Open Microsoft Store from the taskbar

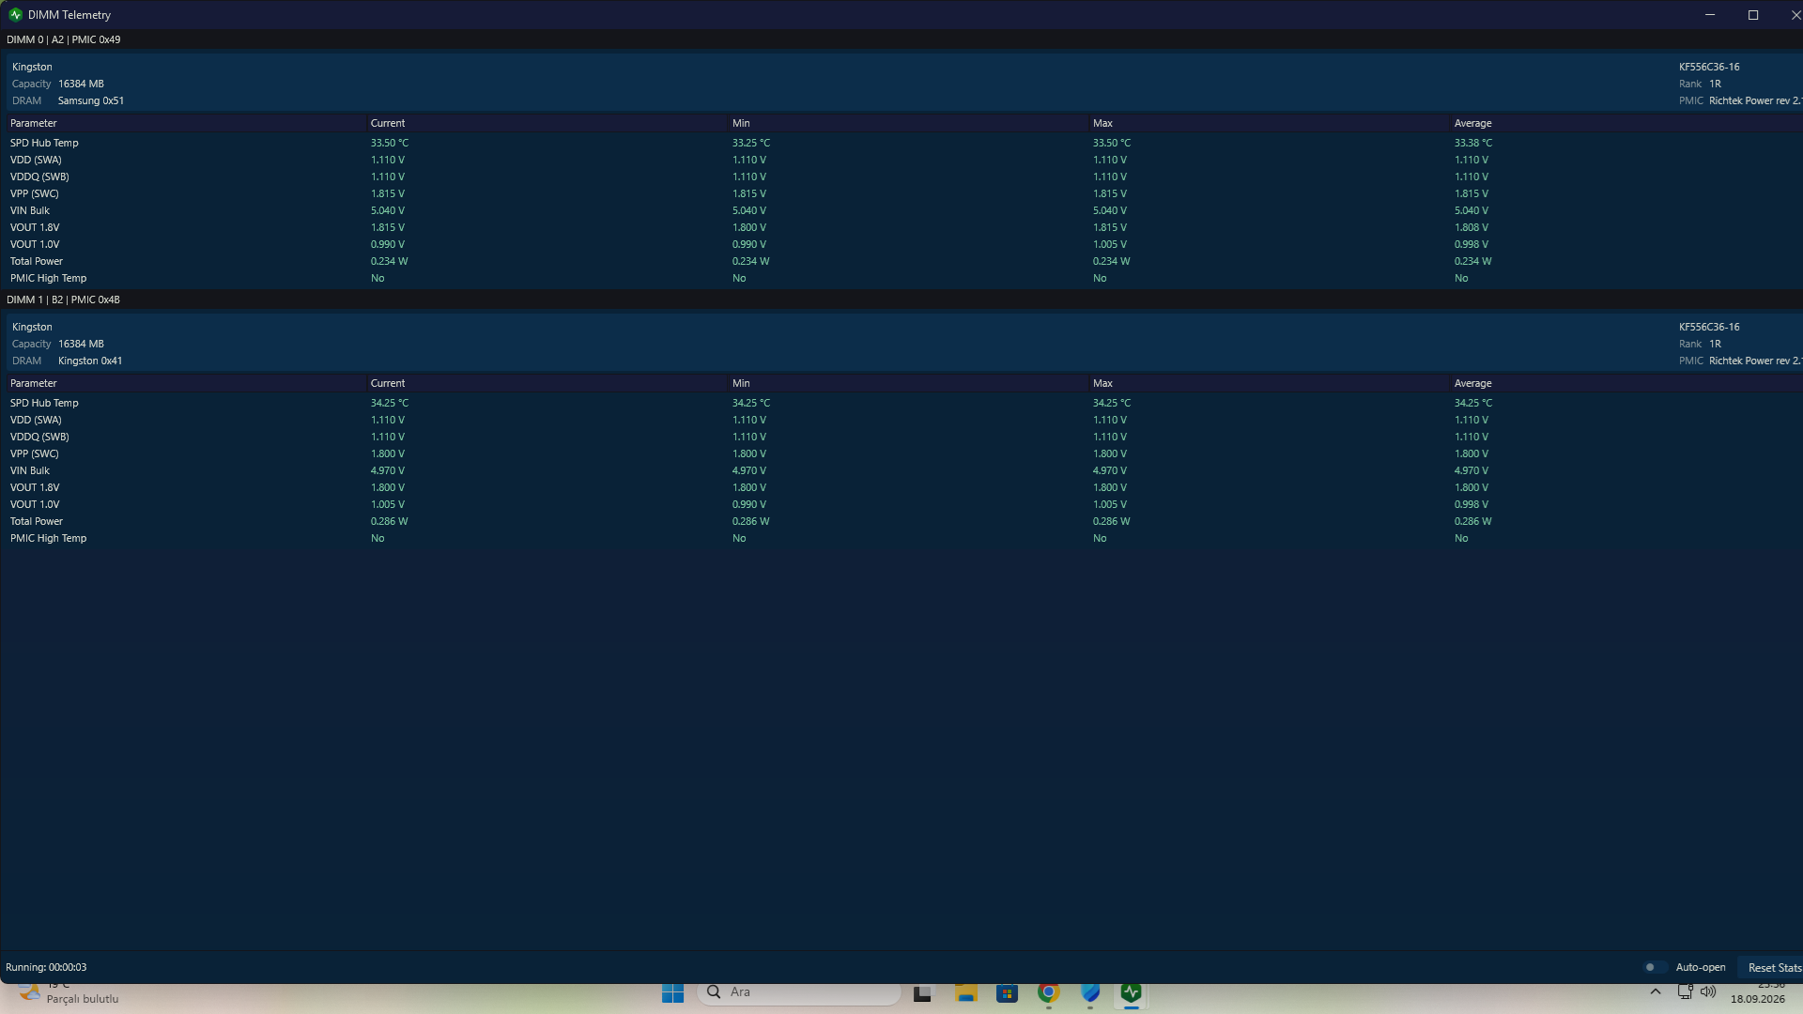pos(1007,992)
